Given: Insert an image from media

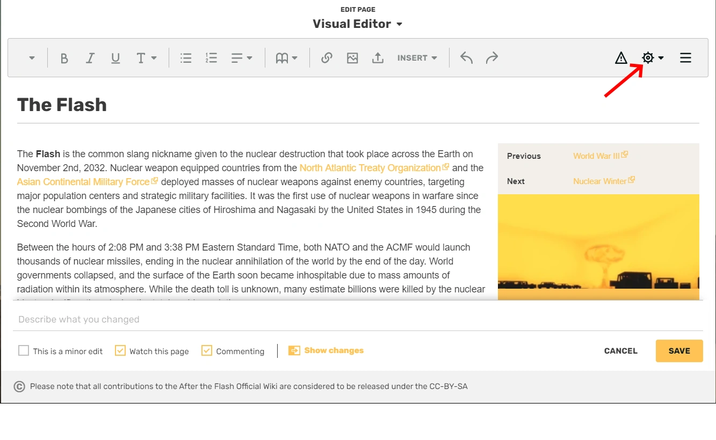Looking at the screenshot, I should click(x=352, y=58).
